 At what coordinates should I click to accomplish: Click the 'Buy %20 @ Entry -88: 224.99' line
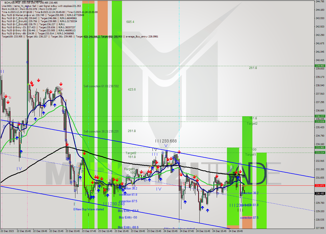(38, 33)
